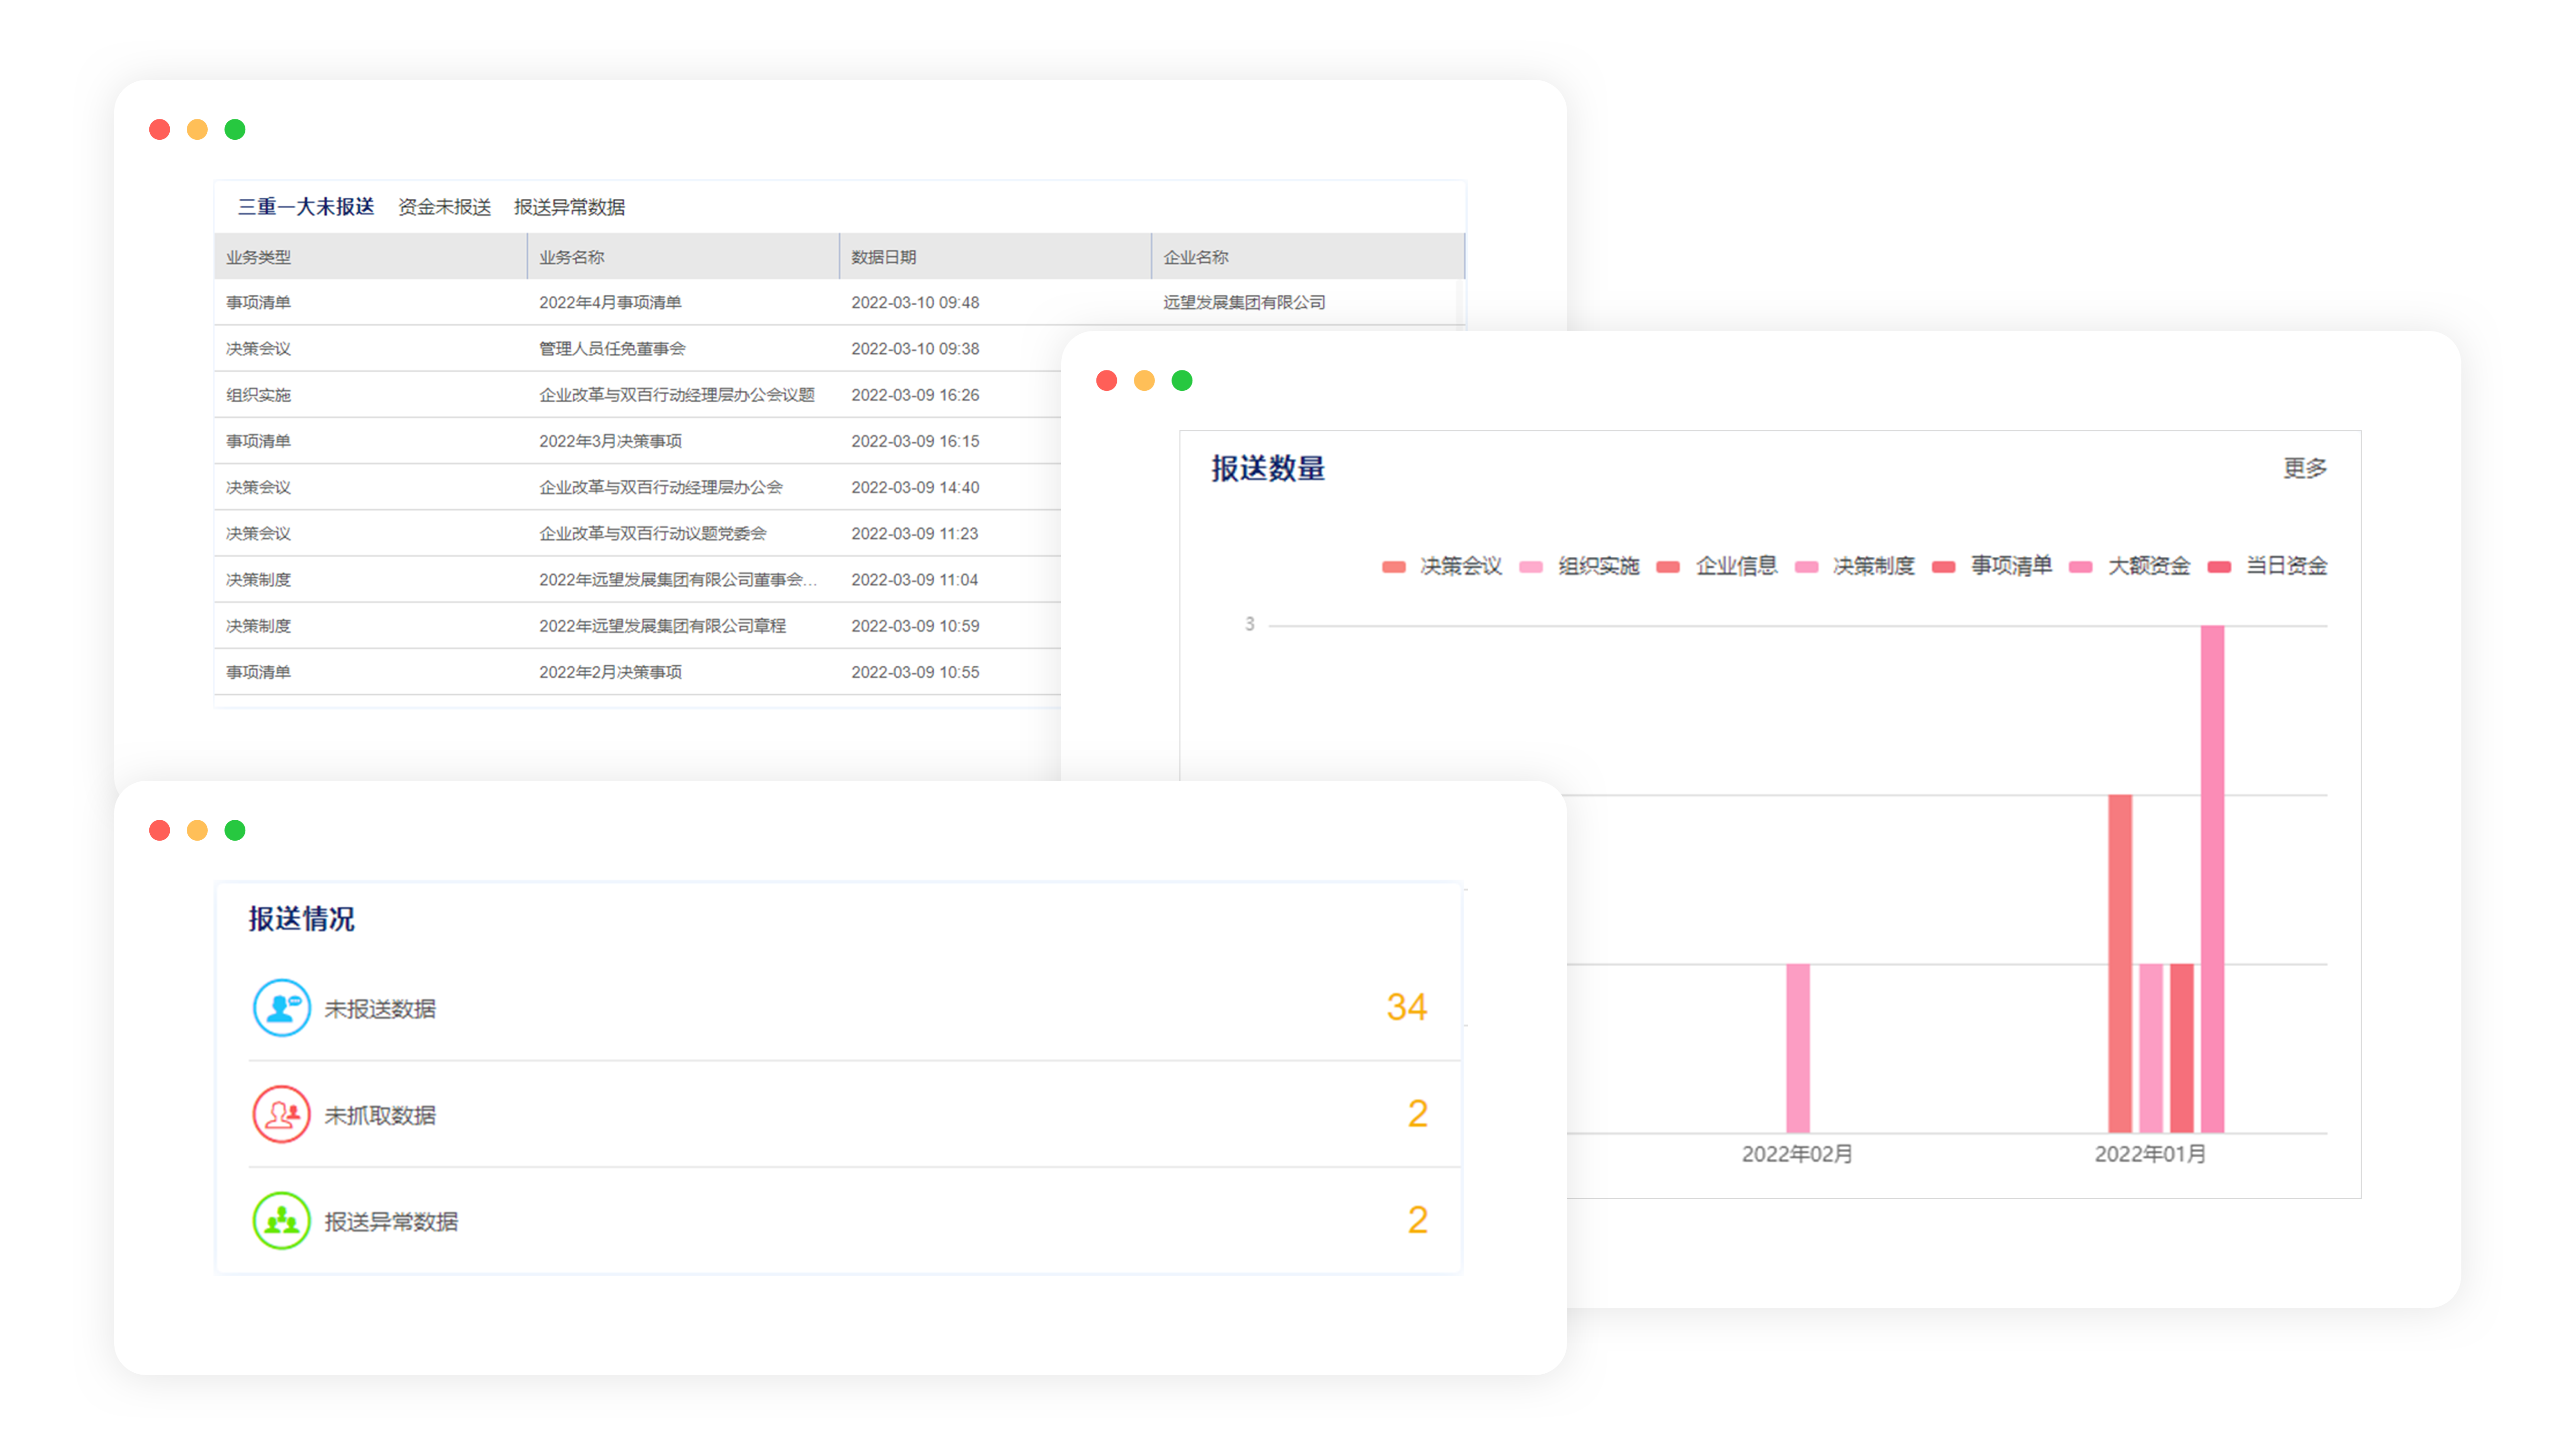Switch to 资金未报送 tab
This screenshot has width=2576, height=1455.
444,207
